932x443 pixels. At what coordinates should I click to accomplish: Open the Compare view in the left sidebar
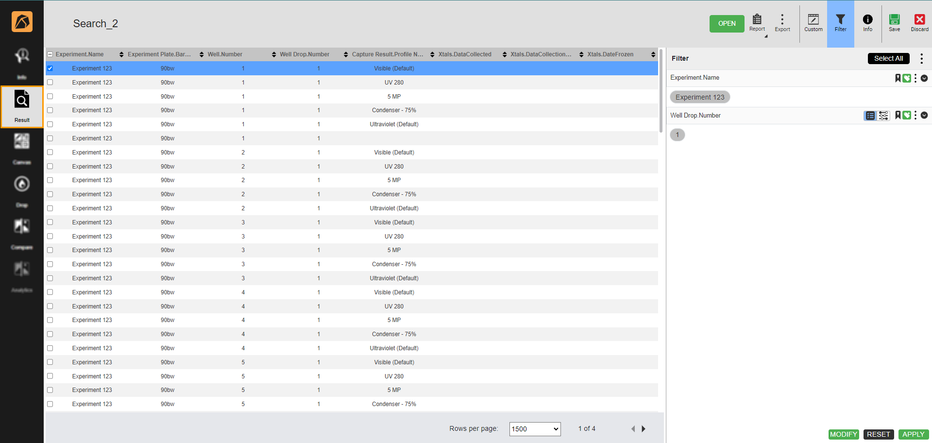pos(22,233)
